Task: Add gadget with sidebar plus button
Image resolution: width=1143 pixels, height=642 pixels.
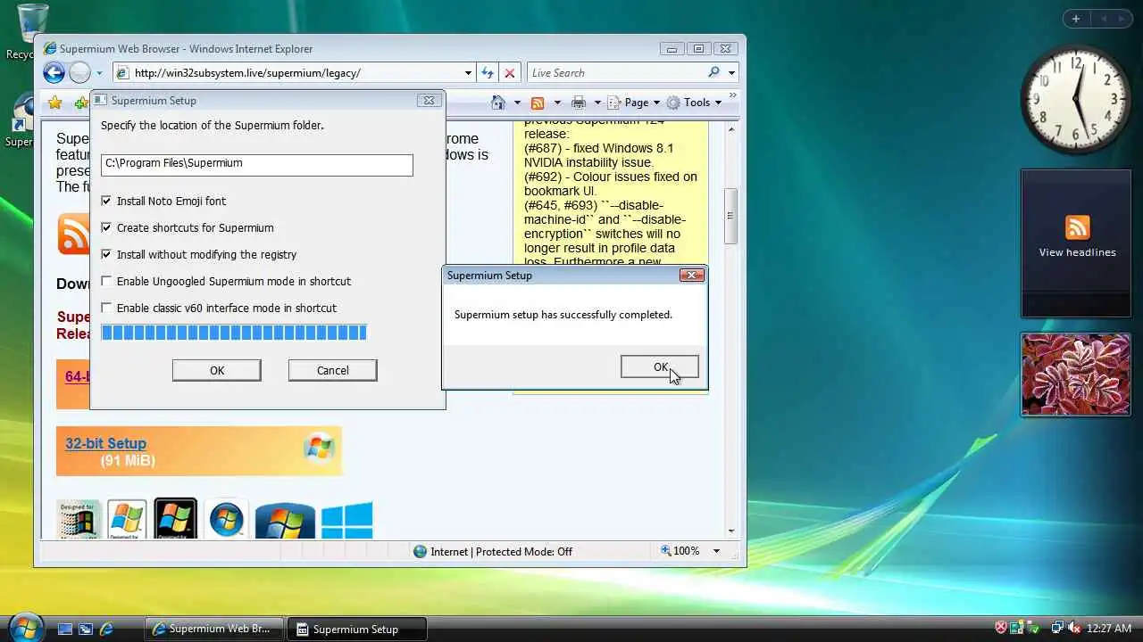Action: (1076, 19)
